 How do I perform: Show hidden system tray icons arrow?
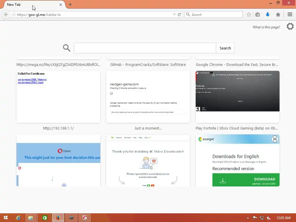pos(248,218)
